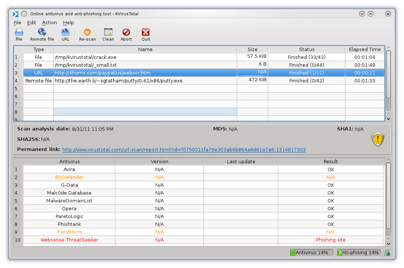Close the KVirusTotal window
Viewport: 404px width, 268px height.
click(x=388, y=14)
